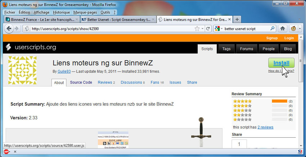Open the Affichage menu
This screenshot has height=157, width=306.
pyautogui.click(x=41, y=12)
